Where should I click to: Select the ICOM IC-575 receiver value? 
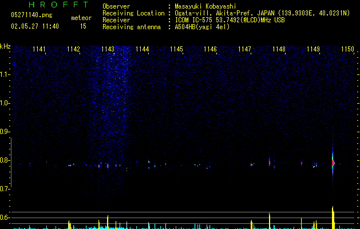230,20
